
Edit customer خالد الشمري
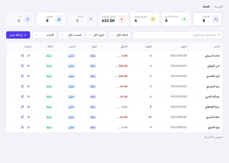tap(22, 117)
